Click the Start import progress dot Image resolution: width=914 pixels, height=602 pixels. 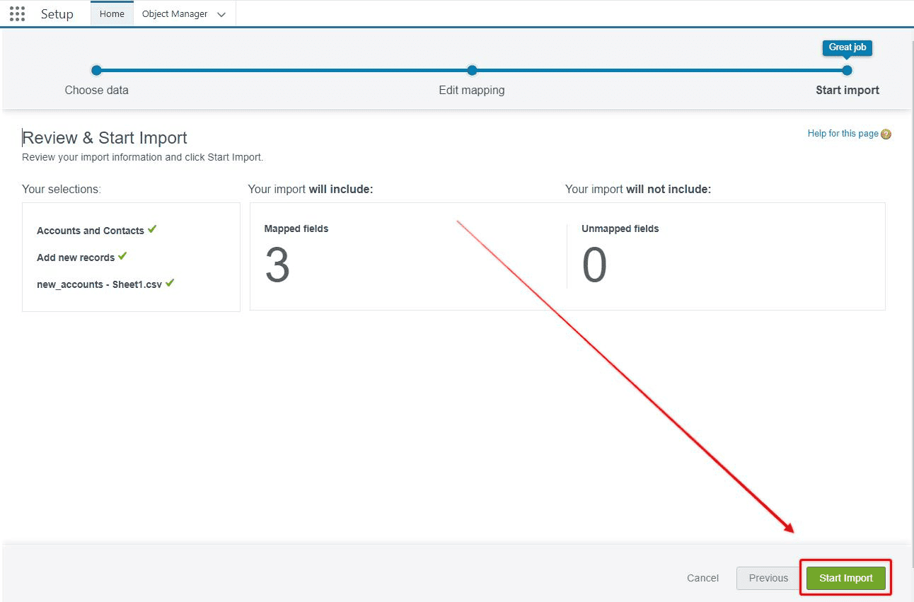point(847,71)
